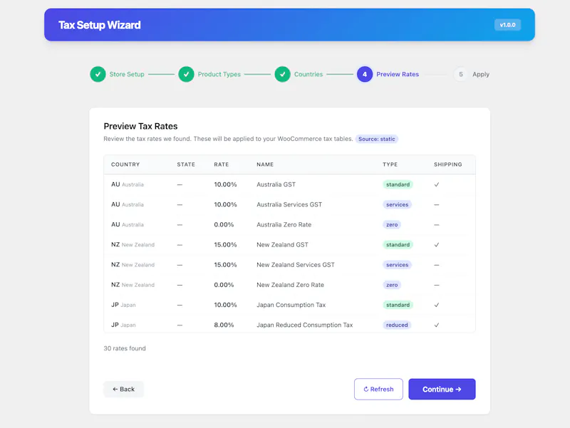
Task: Click the shipping checkmark in Japan Consumption Tax row
Action: [437, 305]
